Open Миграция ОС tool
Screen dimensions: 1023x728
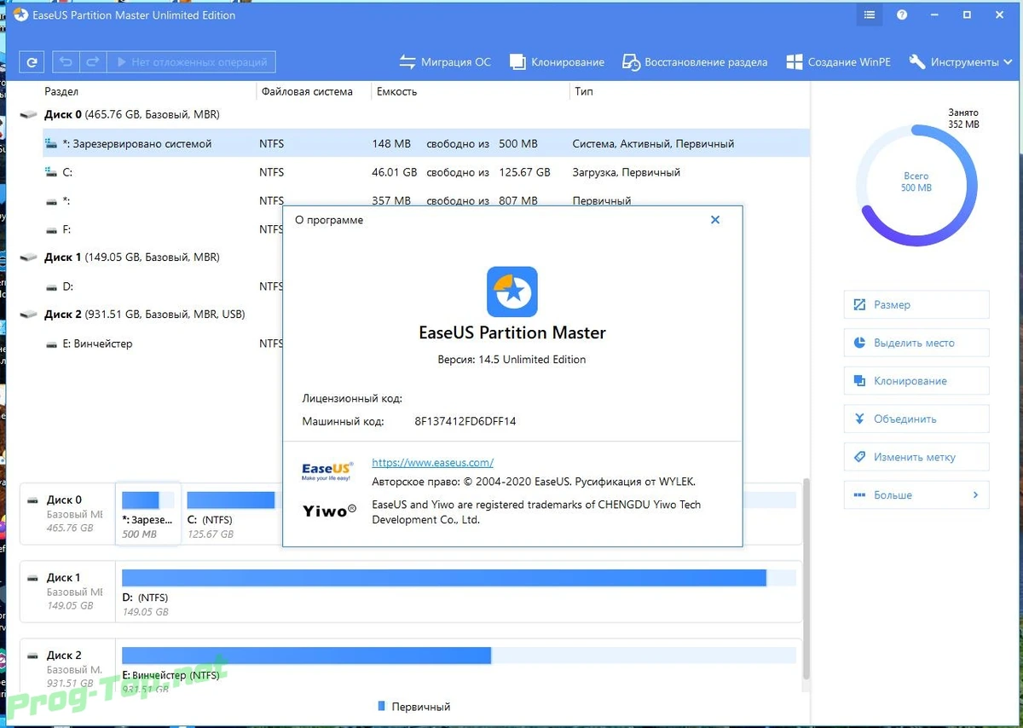[445, 61]
